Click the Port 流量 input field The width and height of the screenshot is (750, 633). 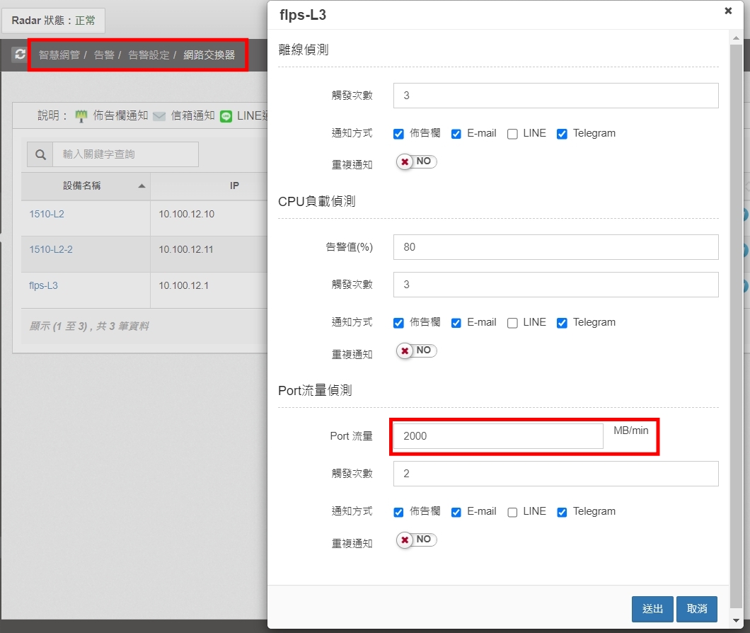point(498,436)
